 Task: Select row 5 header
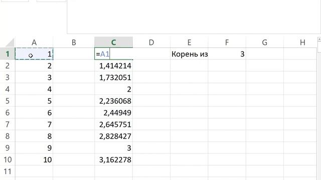(x=8, y=101)
